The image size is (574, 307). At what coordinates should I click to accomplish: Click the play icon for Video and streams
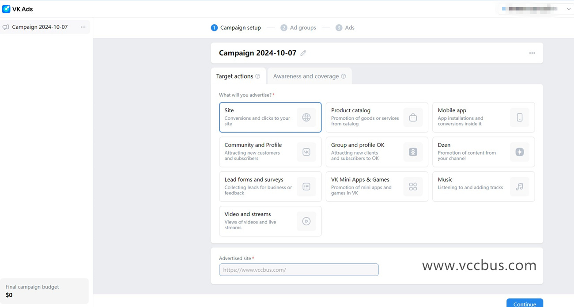coord(306,221)
